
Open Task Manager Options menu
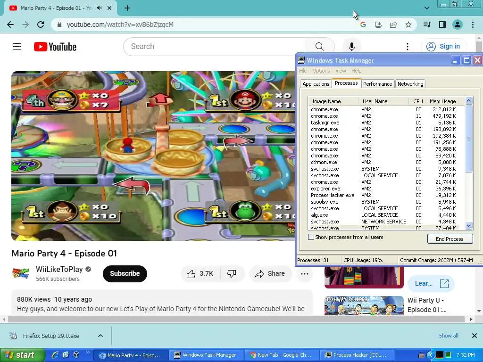tap(321, 71)
